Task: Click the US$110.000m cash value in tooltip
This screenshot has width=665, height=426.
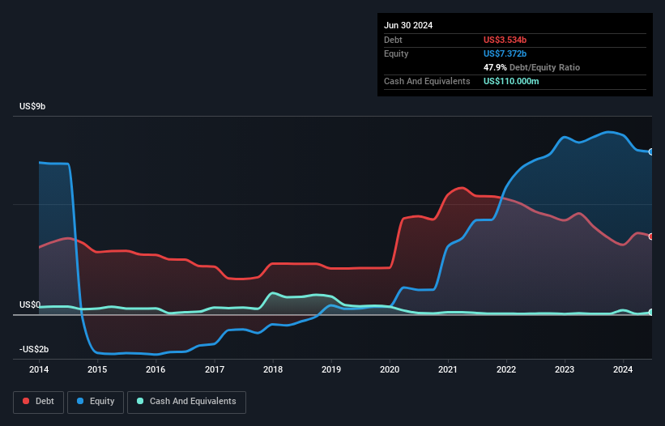Action: point(511,81)
